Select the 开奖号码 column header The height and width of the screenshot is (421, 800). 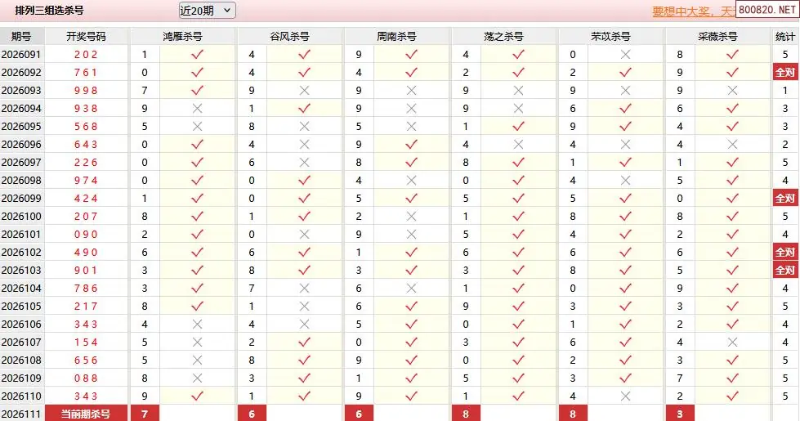86,37
